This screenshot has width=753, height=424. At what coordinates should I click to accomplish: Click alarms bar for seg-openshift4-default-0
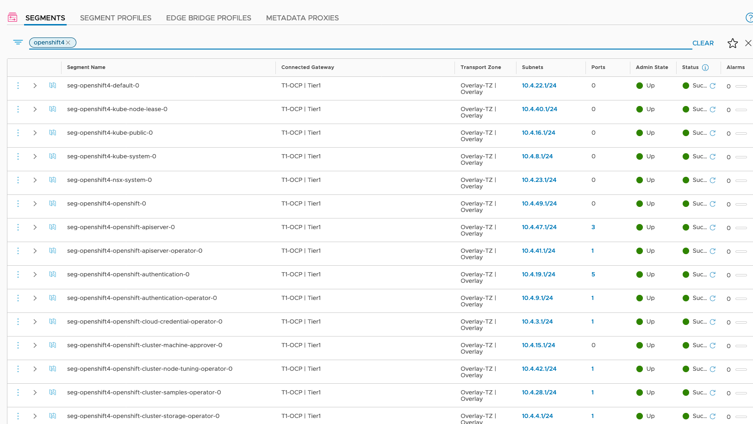point(741,87)
